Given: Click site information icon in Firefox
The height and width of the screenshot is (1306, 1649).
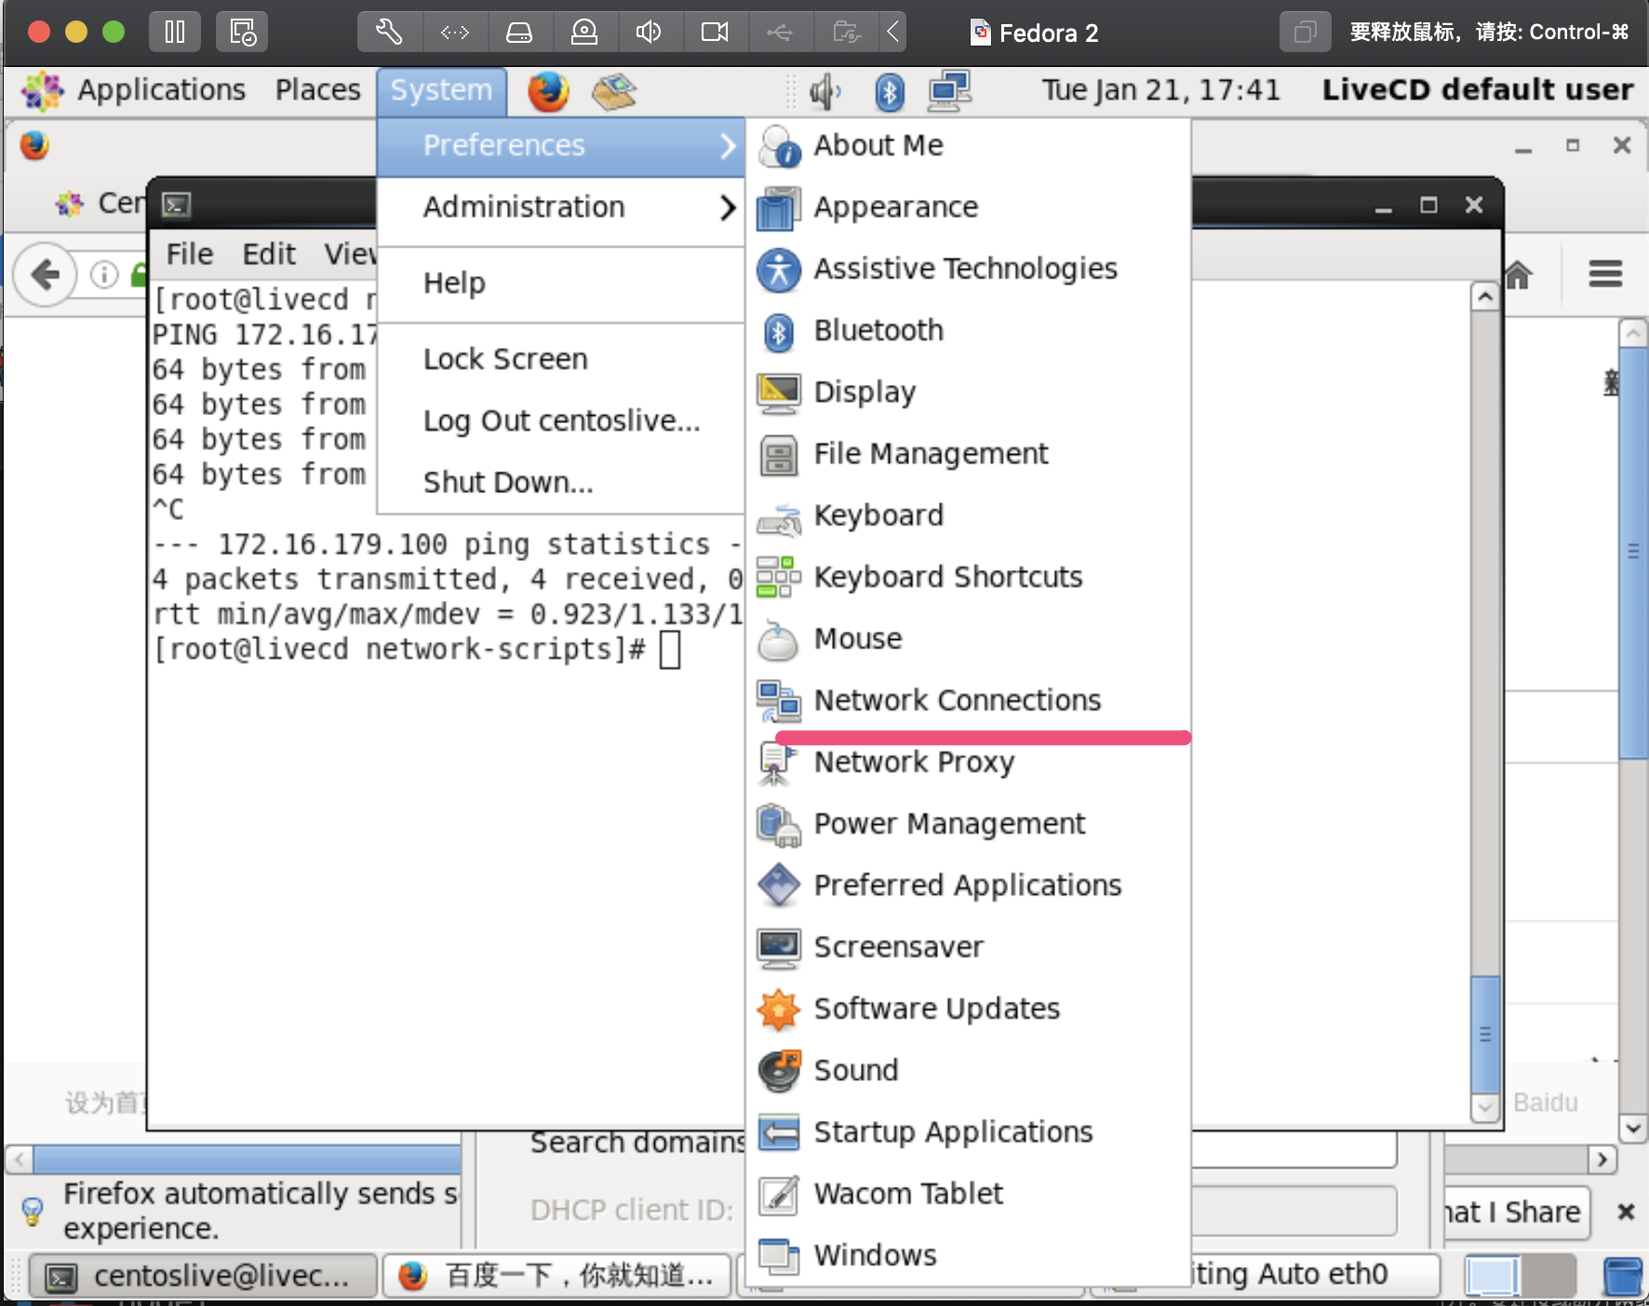Looking at the screenshot, I should coord(104,274).
